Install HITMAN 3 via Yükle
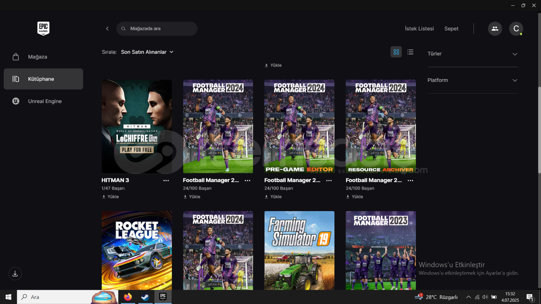Viewport: 541px width, 304px height. (110, 197)
